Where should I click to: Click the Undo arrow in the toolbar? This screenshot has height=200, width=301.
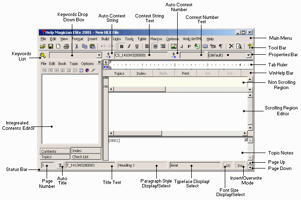103,46
